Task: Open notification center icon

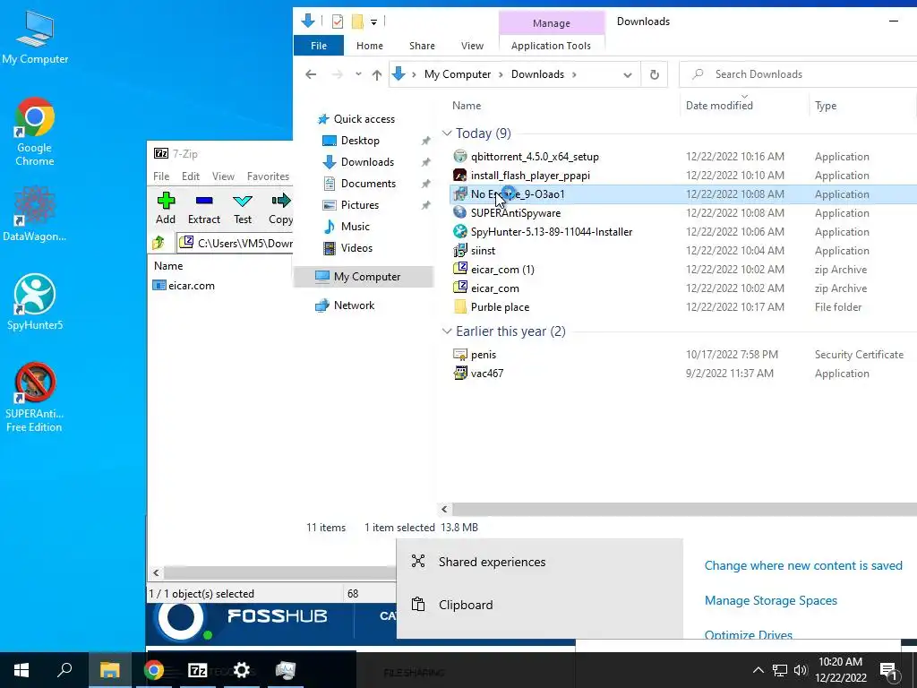Action: pos(889,670)
